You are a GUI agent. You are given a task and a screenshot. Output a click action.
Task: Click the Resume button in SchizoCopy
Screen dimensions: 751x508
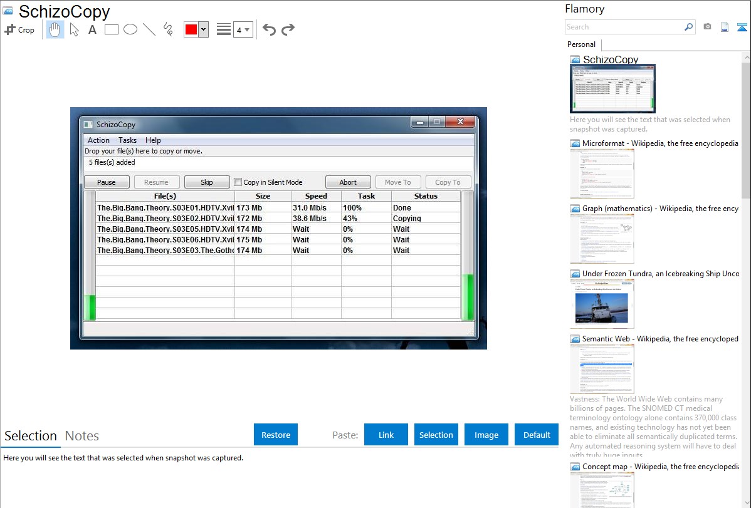point(156,182)
